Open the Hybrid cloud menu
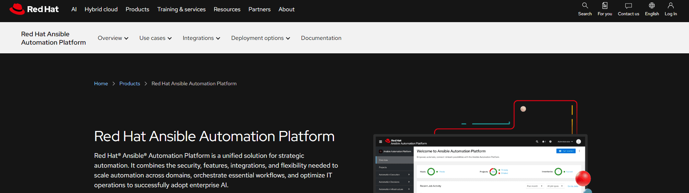The height and width of the screenshot is (193, 689). point(101,9)
